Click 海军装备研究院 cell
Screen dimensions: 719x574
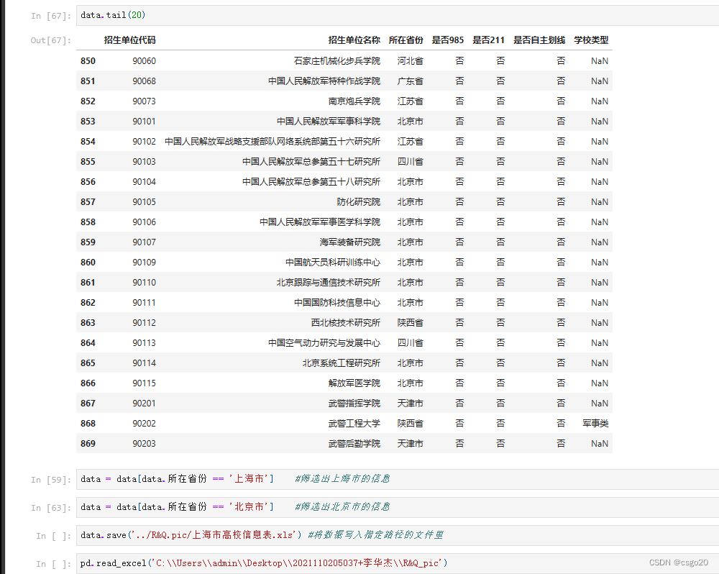tap(350, 242)
